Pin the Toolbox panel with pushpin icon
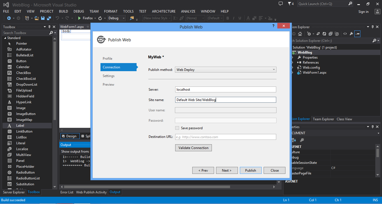This screenshot has height=204, width=382. (x=50, y=27)
